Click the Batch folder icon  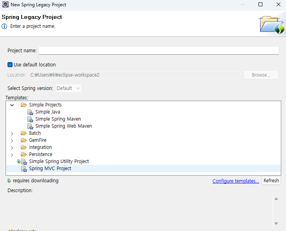click(x=24, y=133)
